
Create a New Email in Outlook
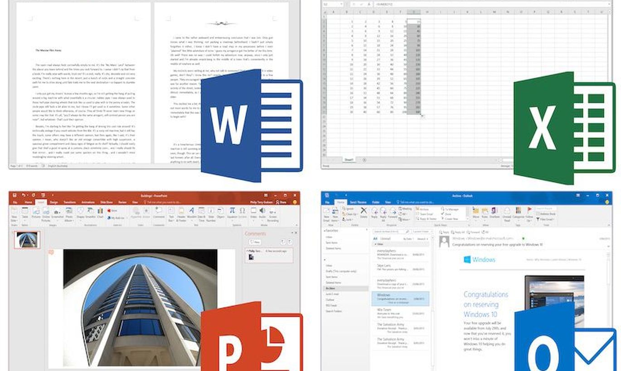[326, 214]
